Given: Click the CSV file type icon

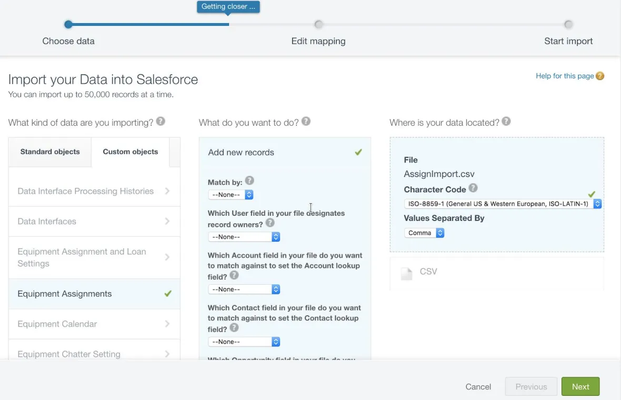Looking at the screenshot, I should [406, 273].
